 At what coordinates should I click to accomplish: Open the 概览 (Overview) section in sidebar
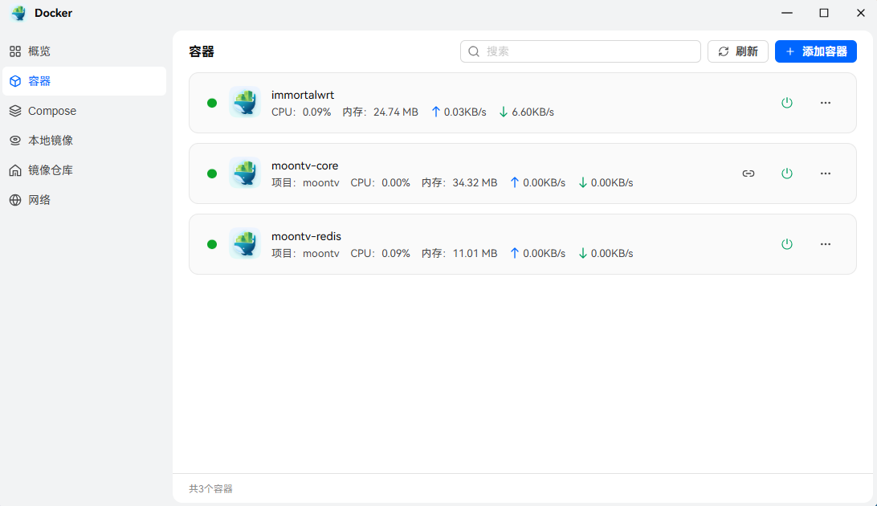tap(37, 51)
